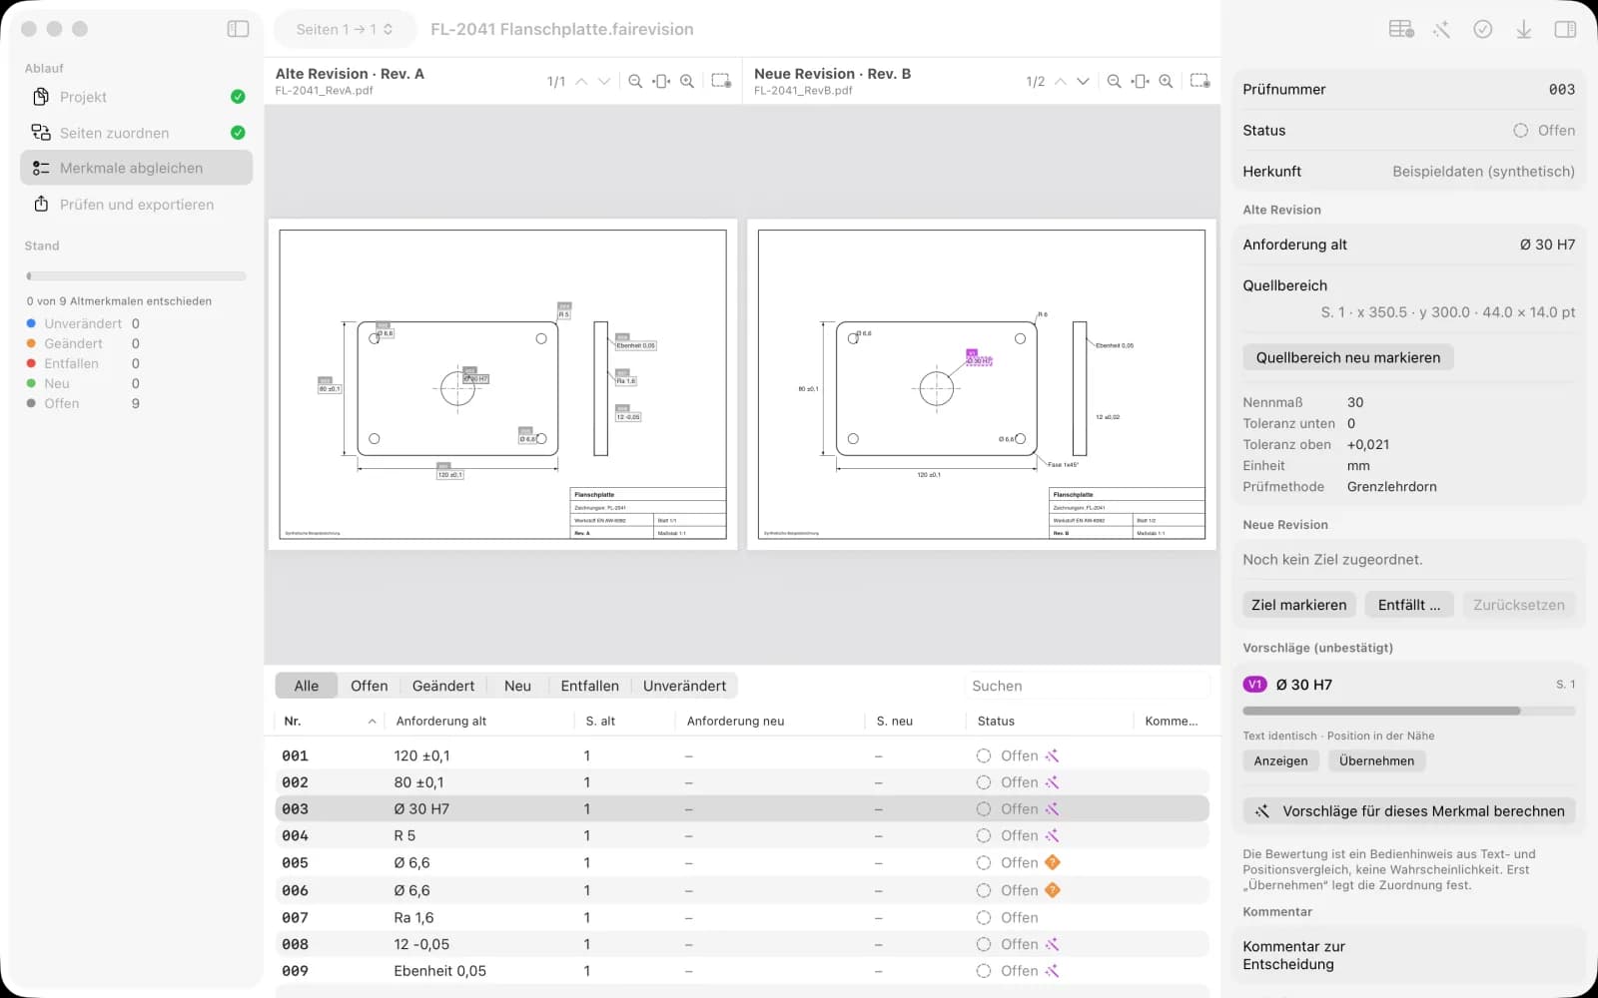Toggle the left sidebar panel icon
1598x998 pixels.
238,29
